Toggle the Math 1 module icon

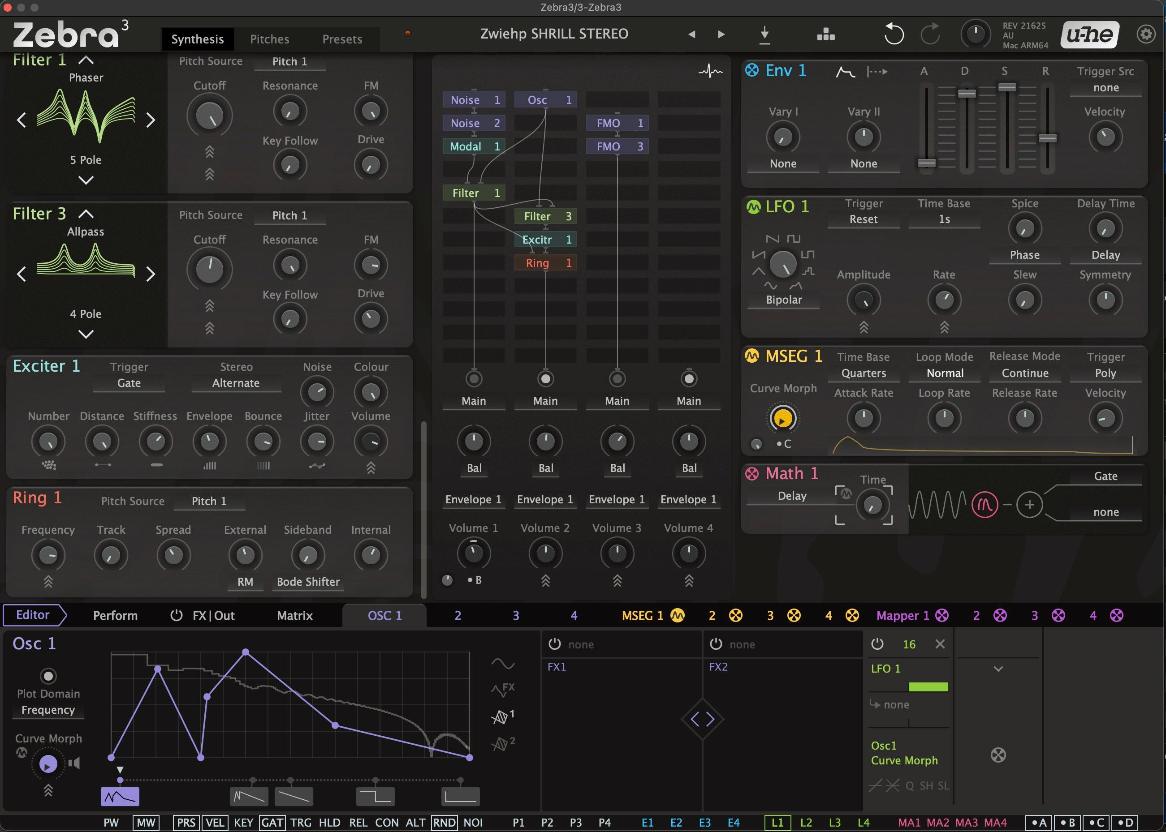[751, 473]
